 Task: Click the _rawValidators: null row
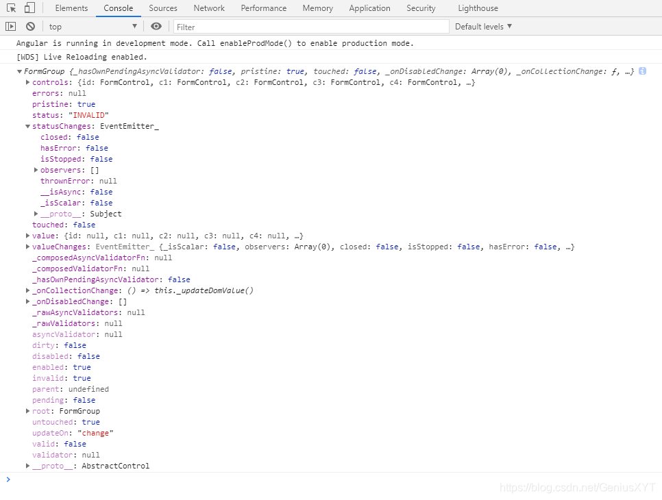pyautogui.click(x=77, y=323)
